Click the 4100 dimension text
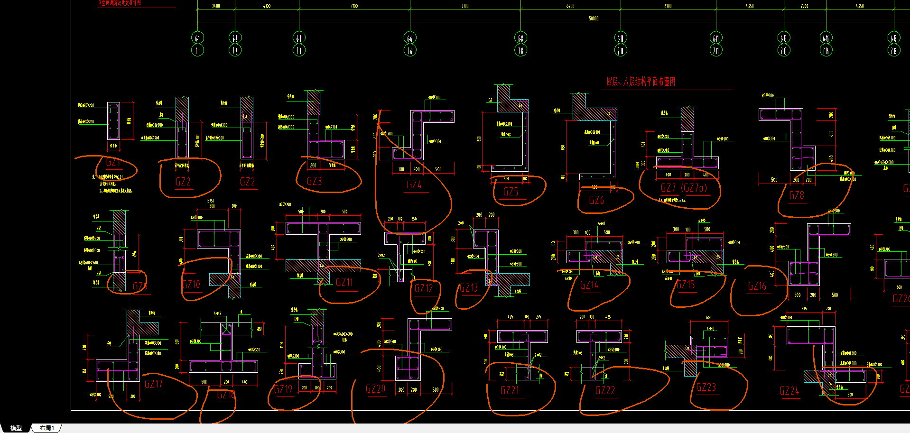The height and width of the screenshot is (433, 910). click(x=267, y=6)
